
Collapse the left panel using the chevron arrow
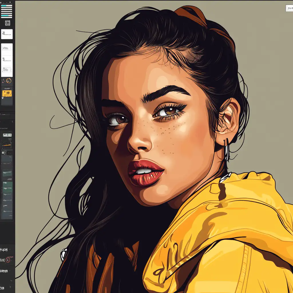12,122
